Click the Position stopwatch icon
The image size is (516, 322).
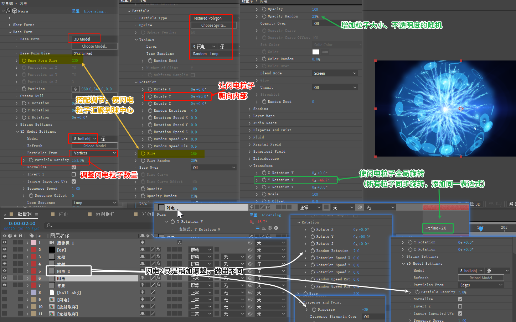point(24,89)
